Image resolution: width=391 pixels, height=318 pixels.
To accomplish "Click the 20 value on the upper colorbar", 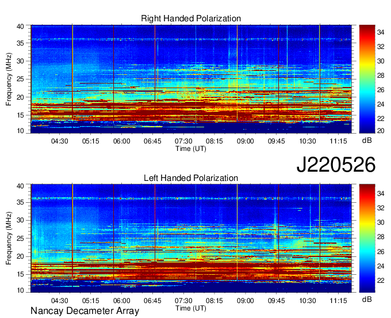I will tap(381, 130).
